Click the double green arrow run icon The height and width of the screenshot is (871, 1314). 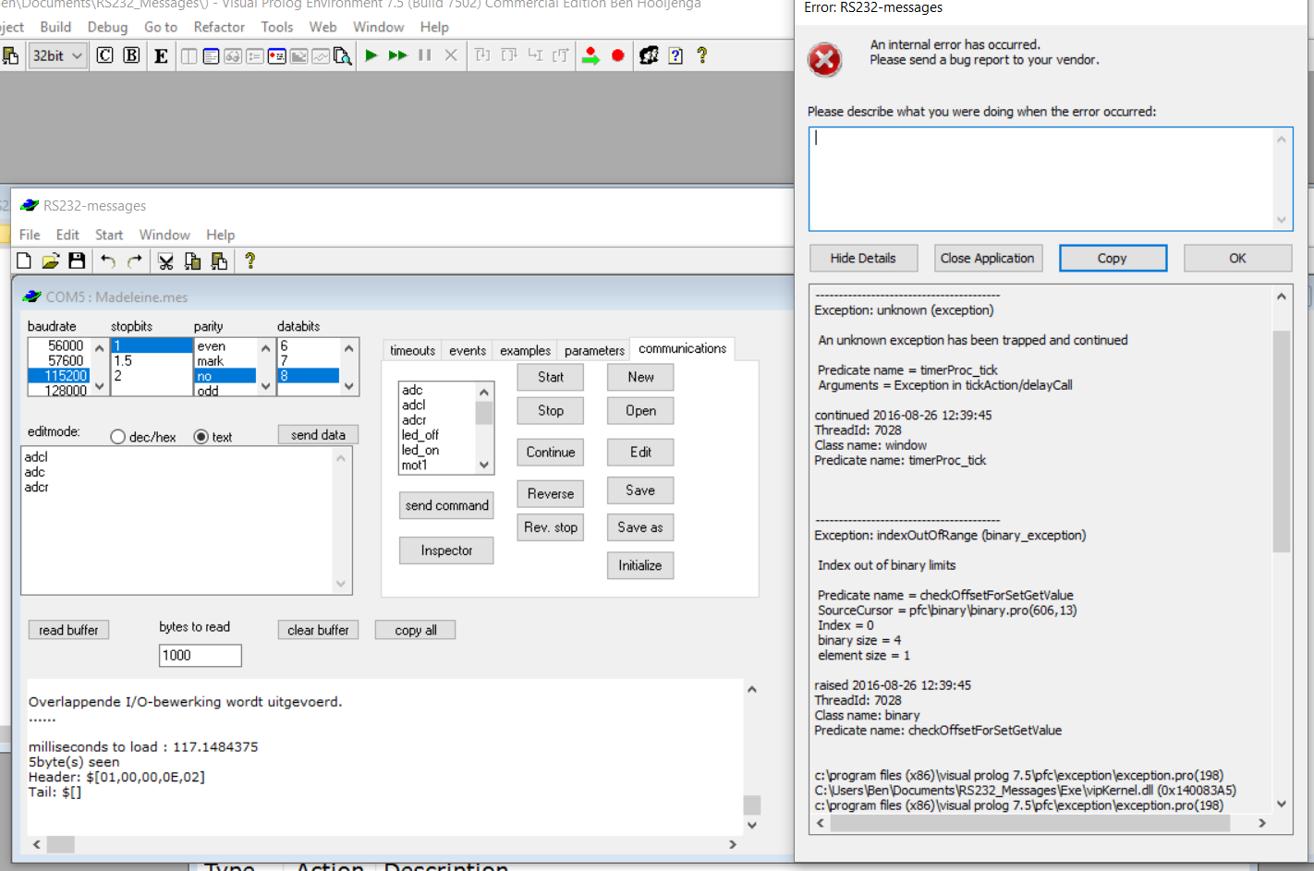coord(398,55)
